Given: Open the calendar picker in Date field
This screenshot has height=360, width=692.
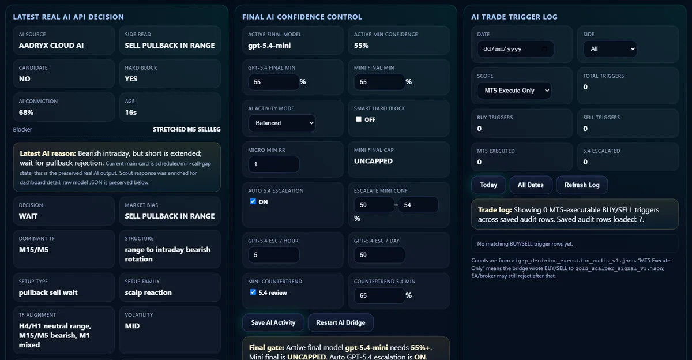Looking at the screenshot, I should 545,49.
